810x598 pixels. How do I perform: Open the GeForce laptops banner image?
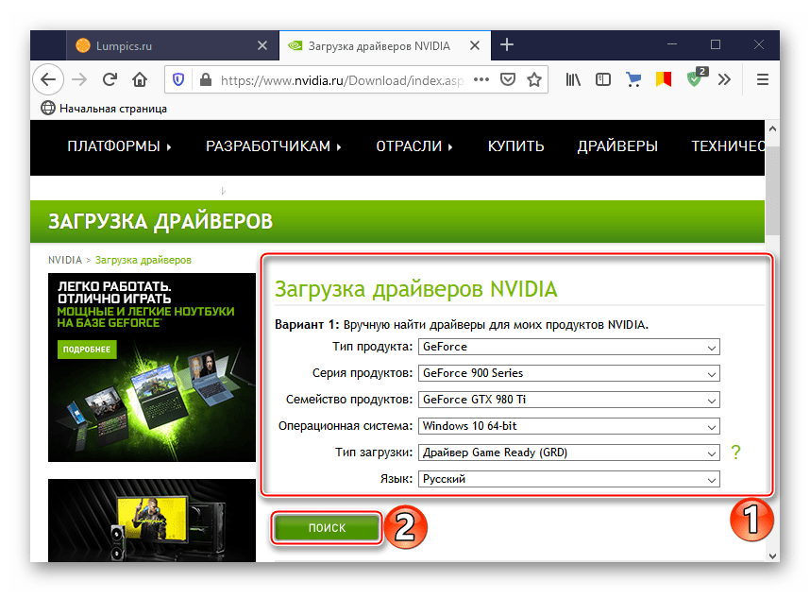[x=152, y=367]
